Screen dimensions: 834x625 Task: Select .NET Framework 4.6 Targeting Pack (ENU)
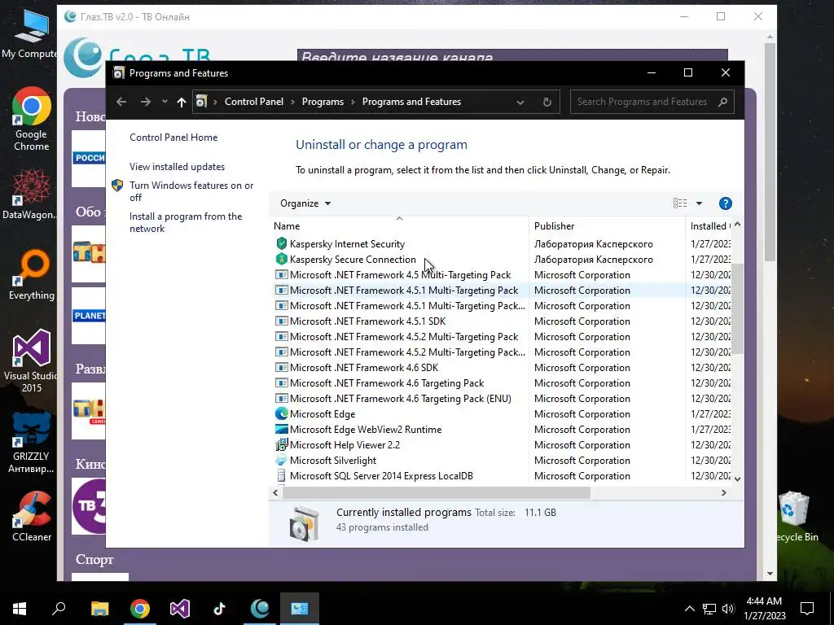coord(502,399)
